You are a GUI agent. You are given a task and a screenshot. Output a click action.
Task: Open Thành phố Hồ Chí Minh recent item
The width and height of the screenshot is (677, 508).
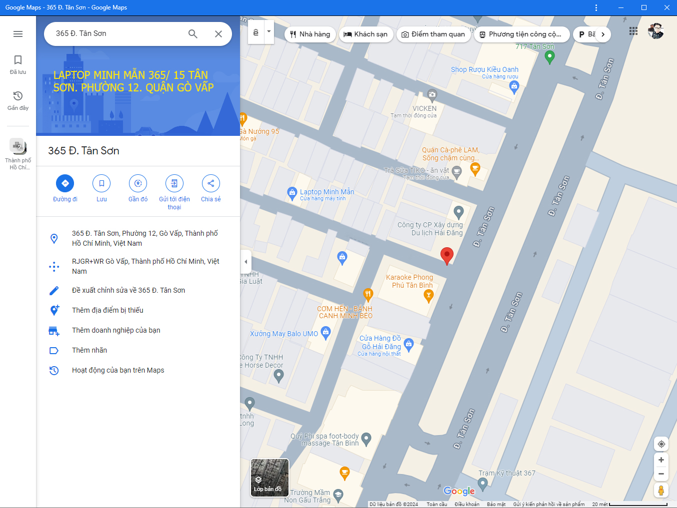click(18, 154)
